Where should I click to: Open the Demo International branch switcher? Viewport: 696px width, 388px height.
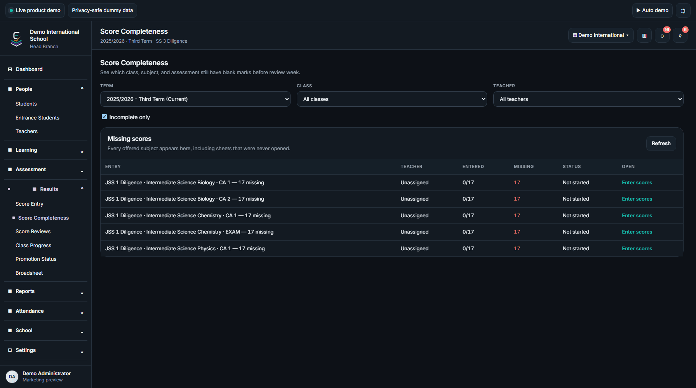click(601, 35)
